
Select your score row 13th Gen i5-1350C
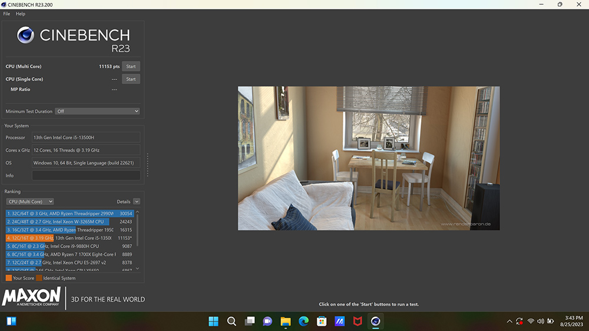(70, 238)
